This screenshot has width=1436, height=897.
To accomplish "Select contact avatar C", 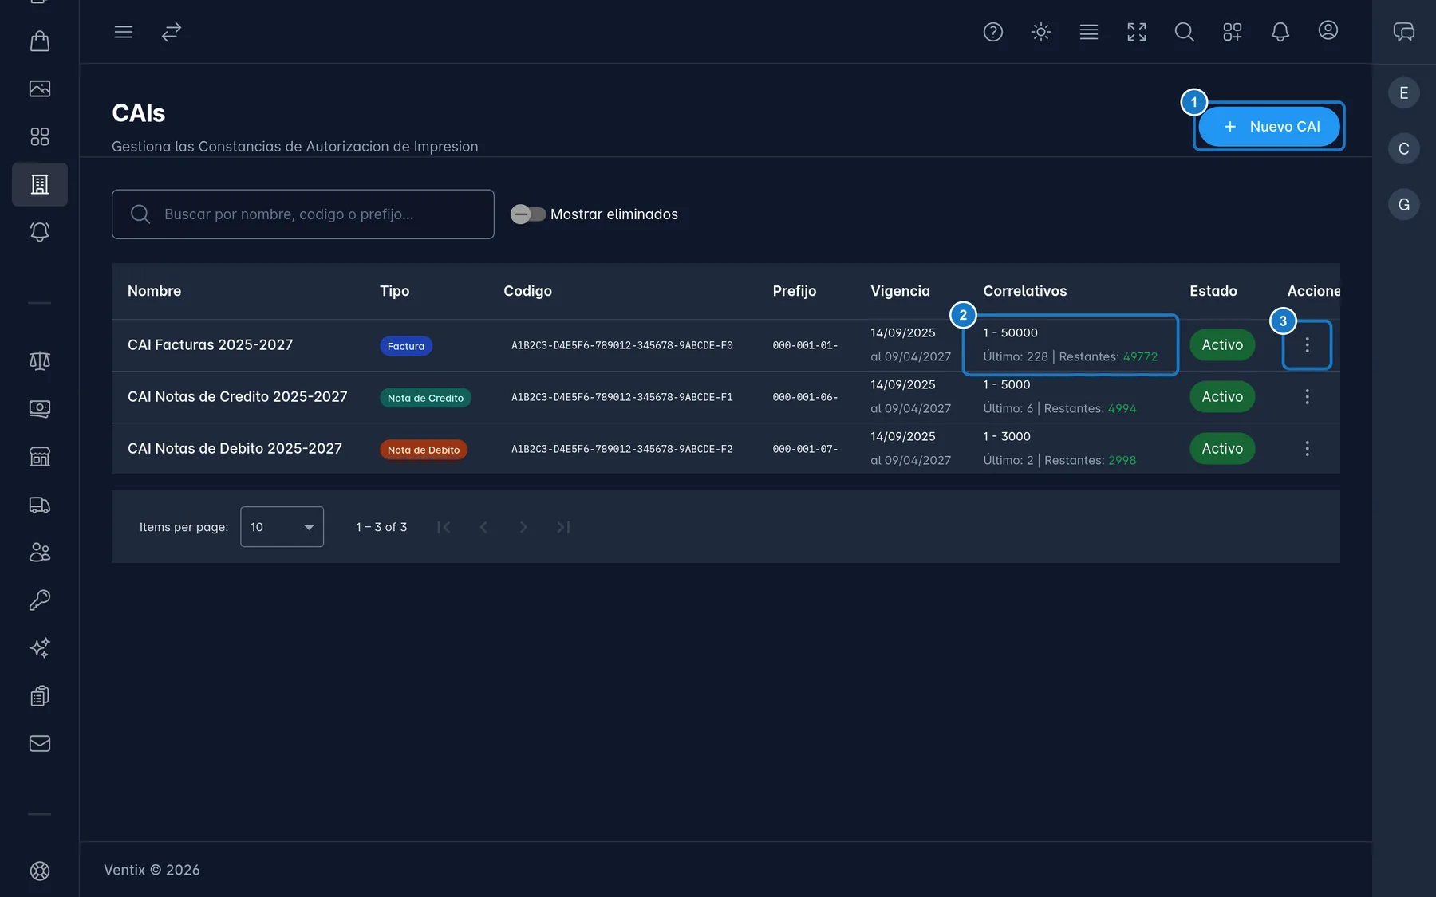I will [x=1404, y=149].
